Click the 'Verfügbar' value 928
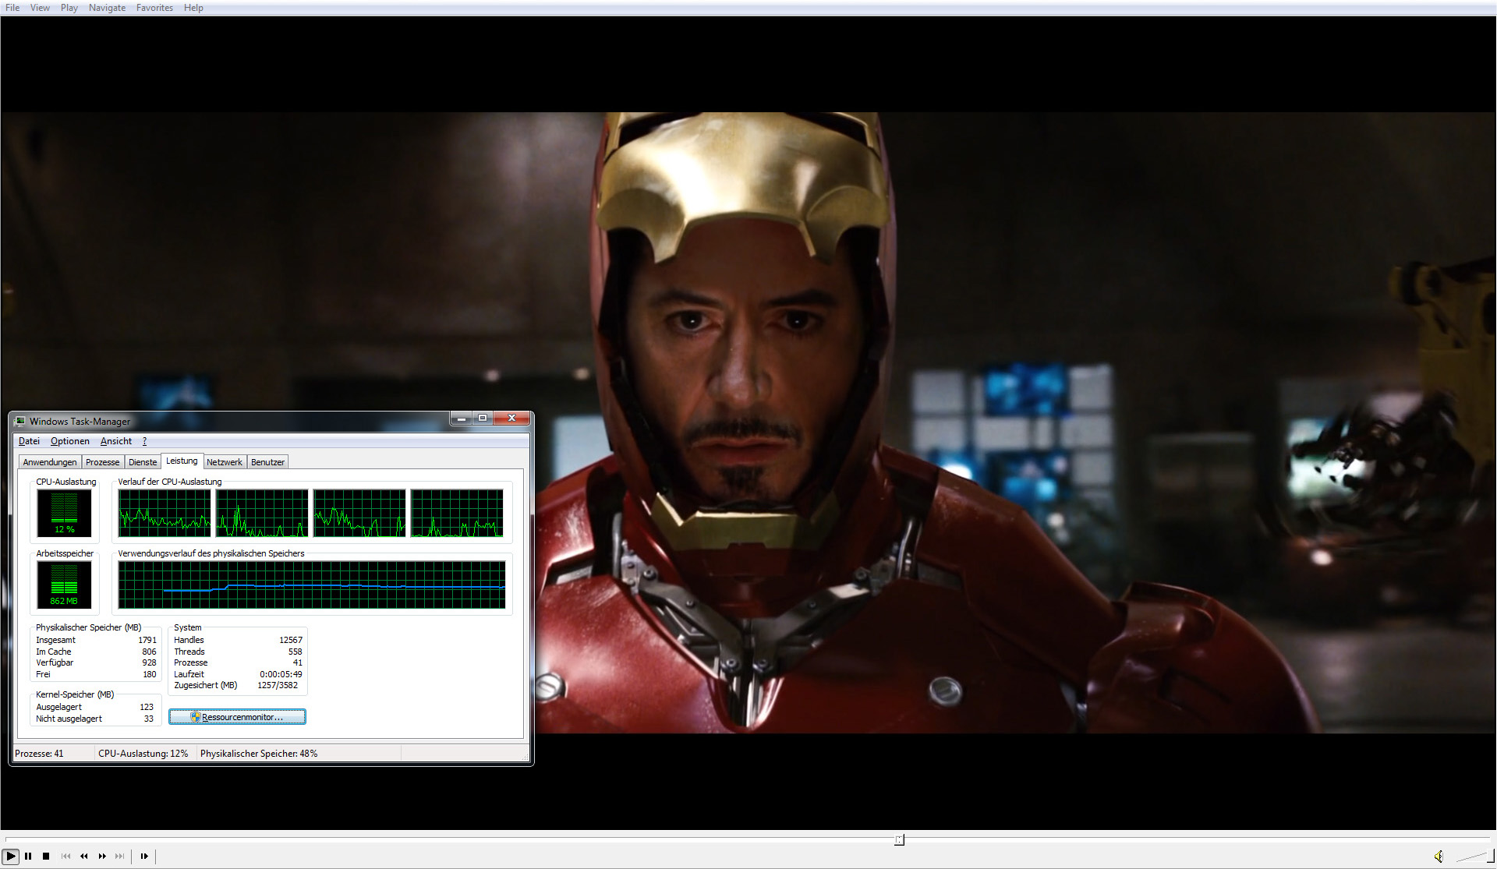This screenshot has height=869, width=1497. (x=149, y=662)
